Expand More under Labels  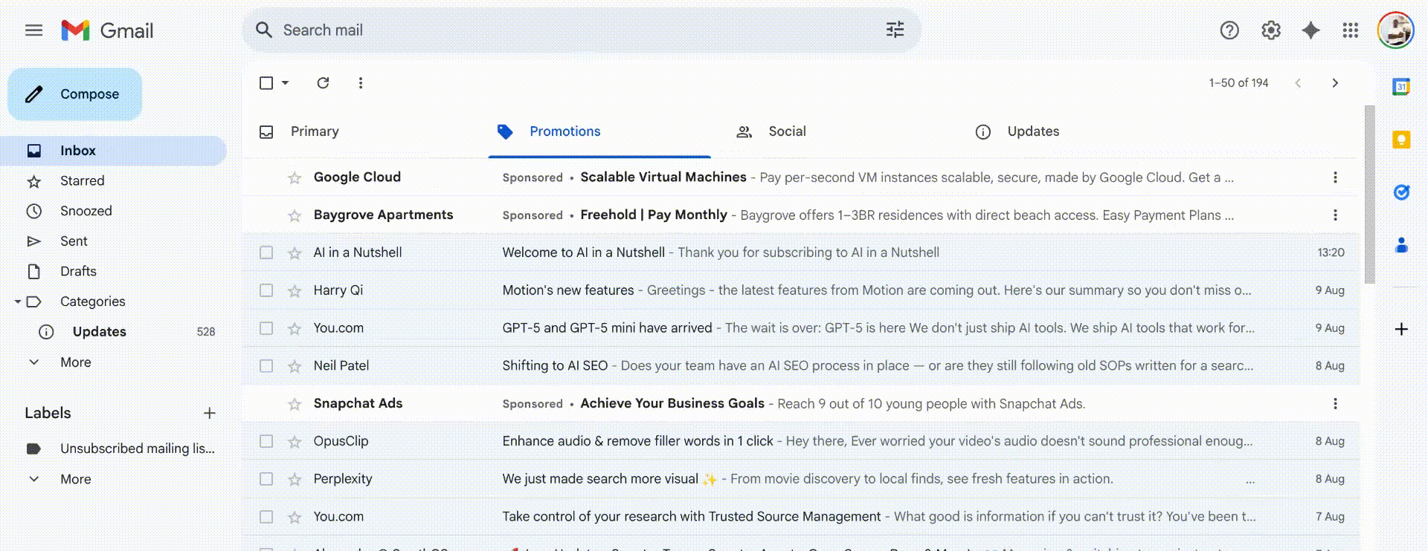[x=75, y=480]
